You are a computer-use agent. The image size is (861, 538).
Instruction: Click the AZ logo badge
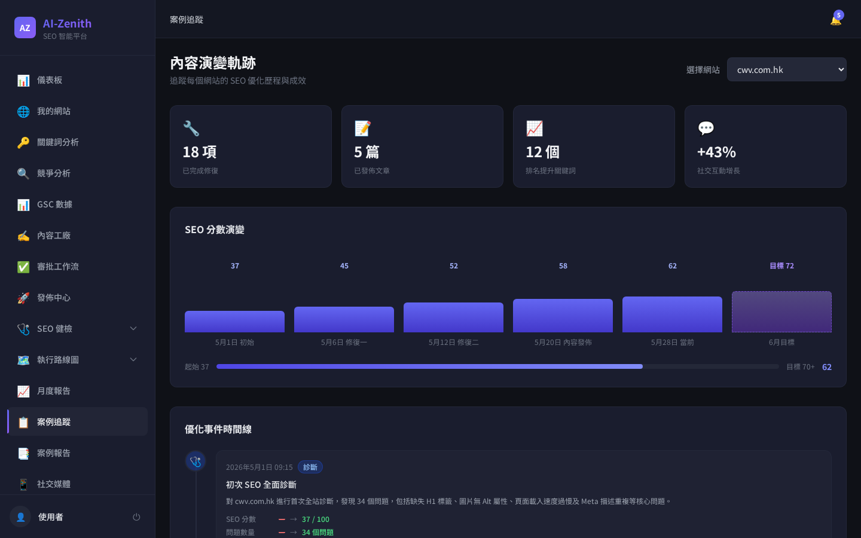[x=25, y=27]
